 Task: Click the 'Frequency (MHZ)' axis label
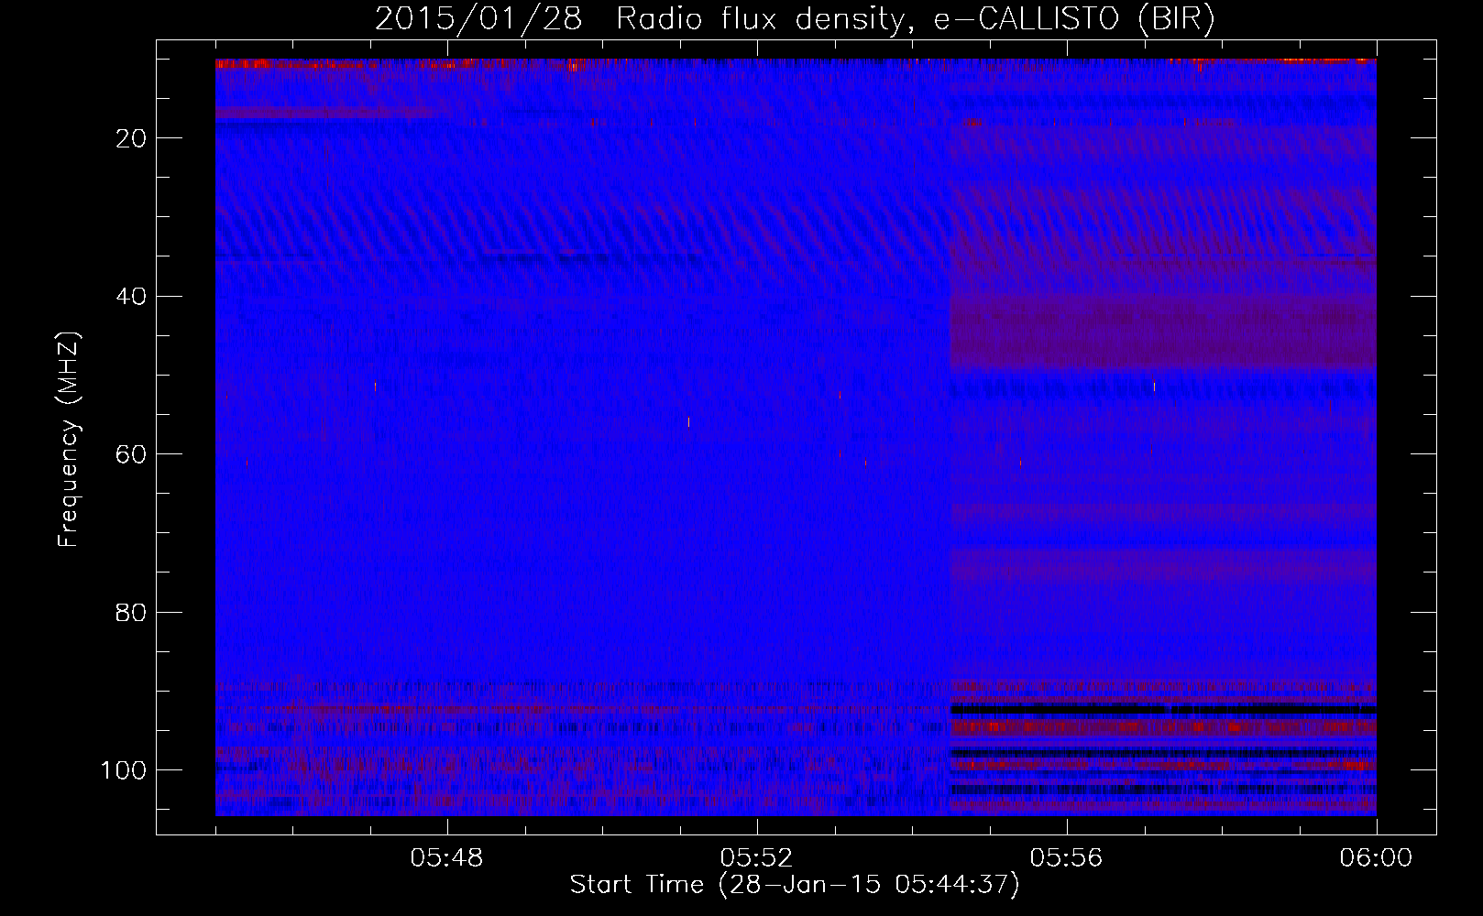[69, 440]
